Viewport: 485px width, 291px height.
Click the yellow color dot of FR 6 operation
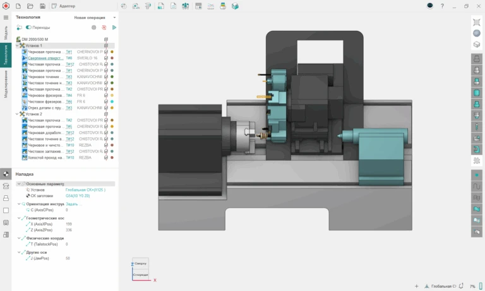pos(112,95)
